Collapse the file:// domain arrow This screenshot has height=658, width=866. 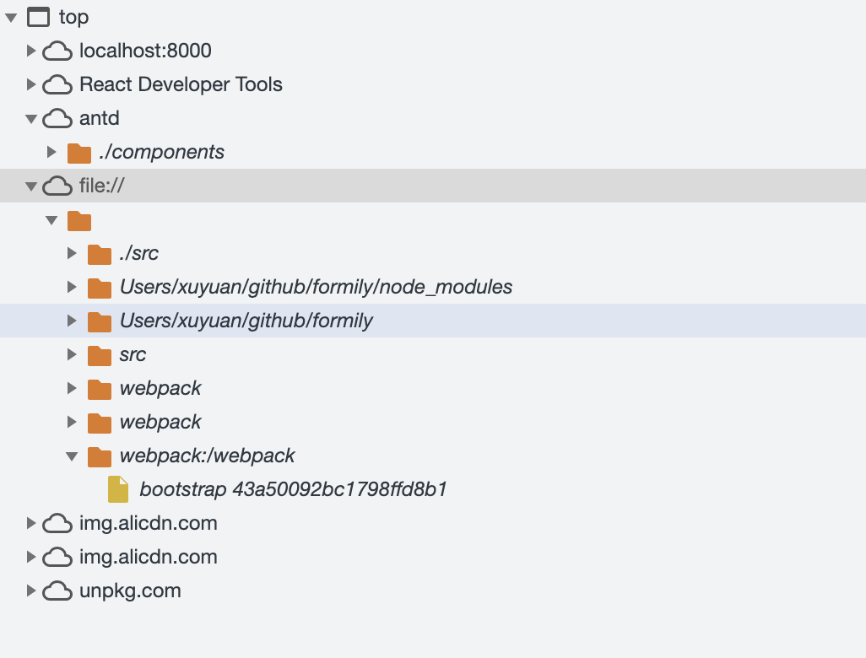click(x=31, y=186)
